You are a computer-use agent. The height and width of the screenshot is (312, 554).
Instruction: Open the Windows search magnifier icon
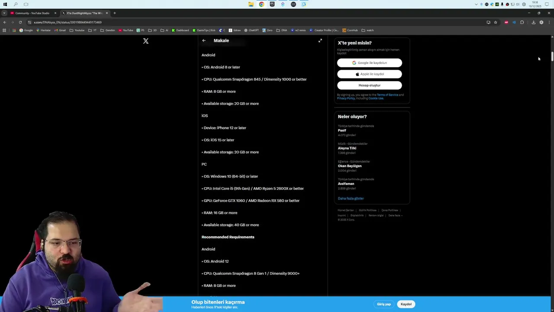click(16, 4)
